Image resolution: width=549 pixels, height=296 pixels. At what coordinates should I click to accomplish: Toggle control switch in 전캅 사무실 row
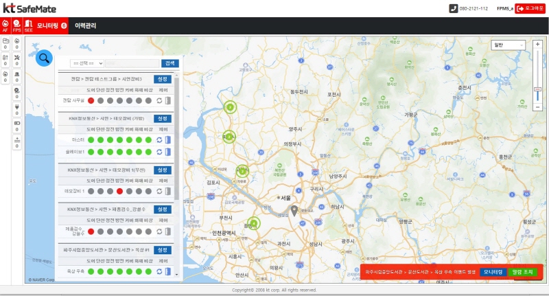click(x=167, y=100)
